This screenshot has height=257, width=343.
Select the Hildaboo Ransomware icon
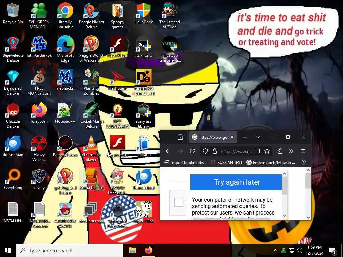169,49
